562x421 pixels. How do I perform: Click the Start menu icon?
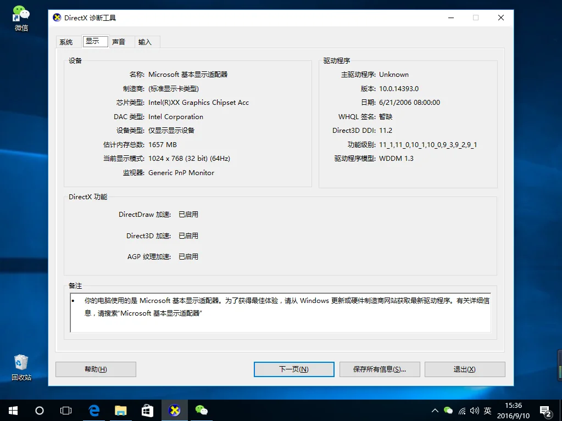click(12, 410)
